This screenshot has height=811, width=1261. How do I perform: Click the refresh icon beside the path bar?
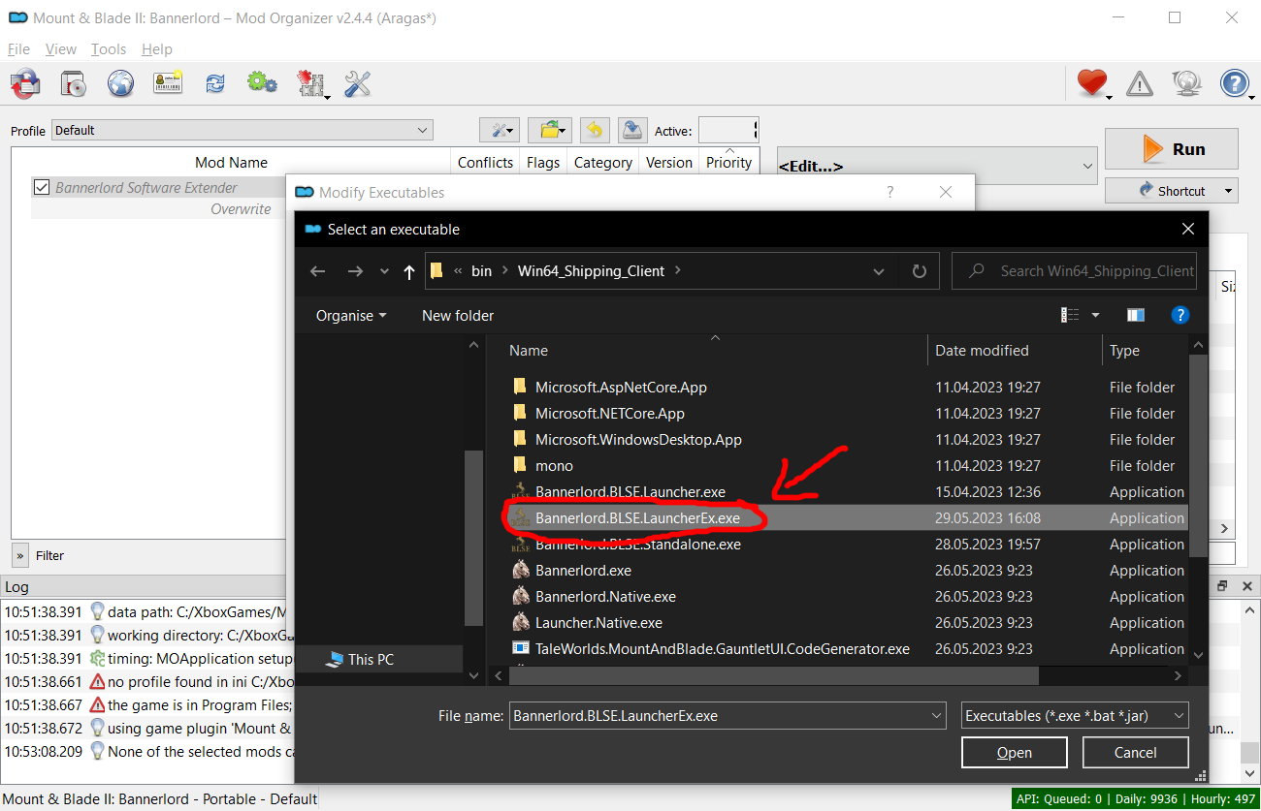[x=920, y=271]
